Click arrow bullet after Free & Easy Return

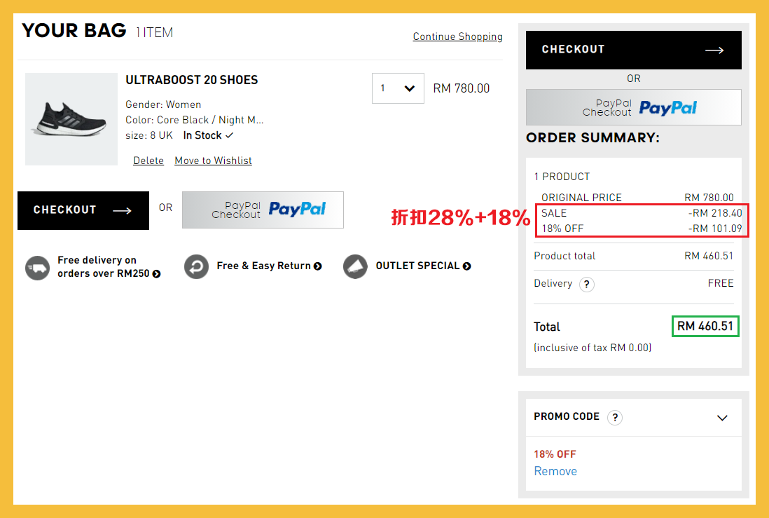(x=318, y=266)
